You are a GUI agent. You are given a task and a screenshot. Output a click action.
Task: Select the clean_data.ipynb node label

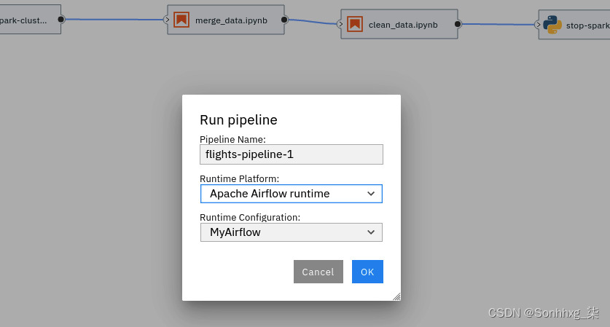point(403,25)
